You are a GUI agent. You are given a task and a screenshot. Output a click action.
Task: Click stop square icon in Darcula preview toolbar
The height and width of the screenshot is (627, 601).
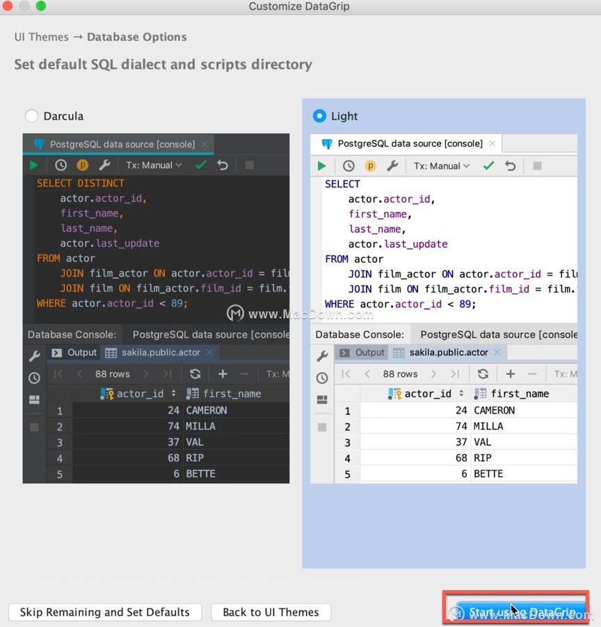[249, 165]
